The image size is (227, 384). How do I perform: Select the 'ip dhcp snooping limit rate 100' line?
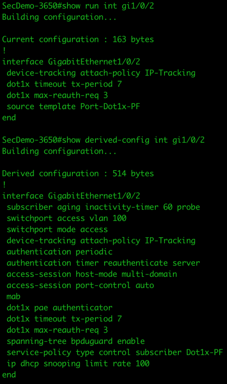click(x=78, y=363)
